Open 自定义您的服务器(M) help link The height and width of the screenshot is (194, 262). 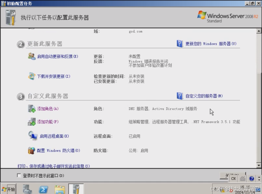click(204, 96)
